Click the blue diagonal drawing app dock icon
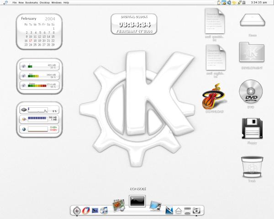 pos(169,210)
